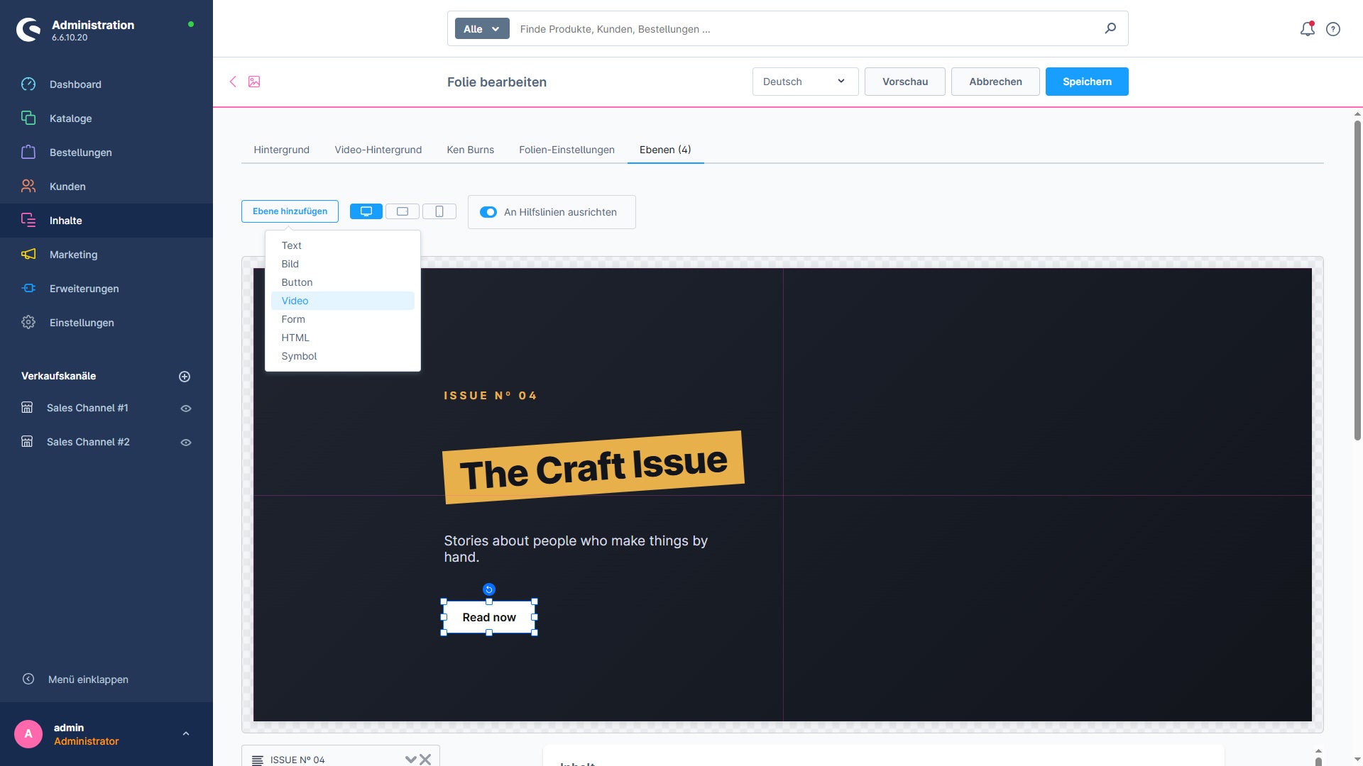Click the search magnifier icon

[1110, 28]
